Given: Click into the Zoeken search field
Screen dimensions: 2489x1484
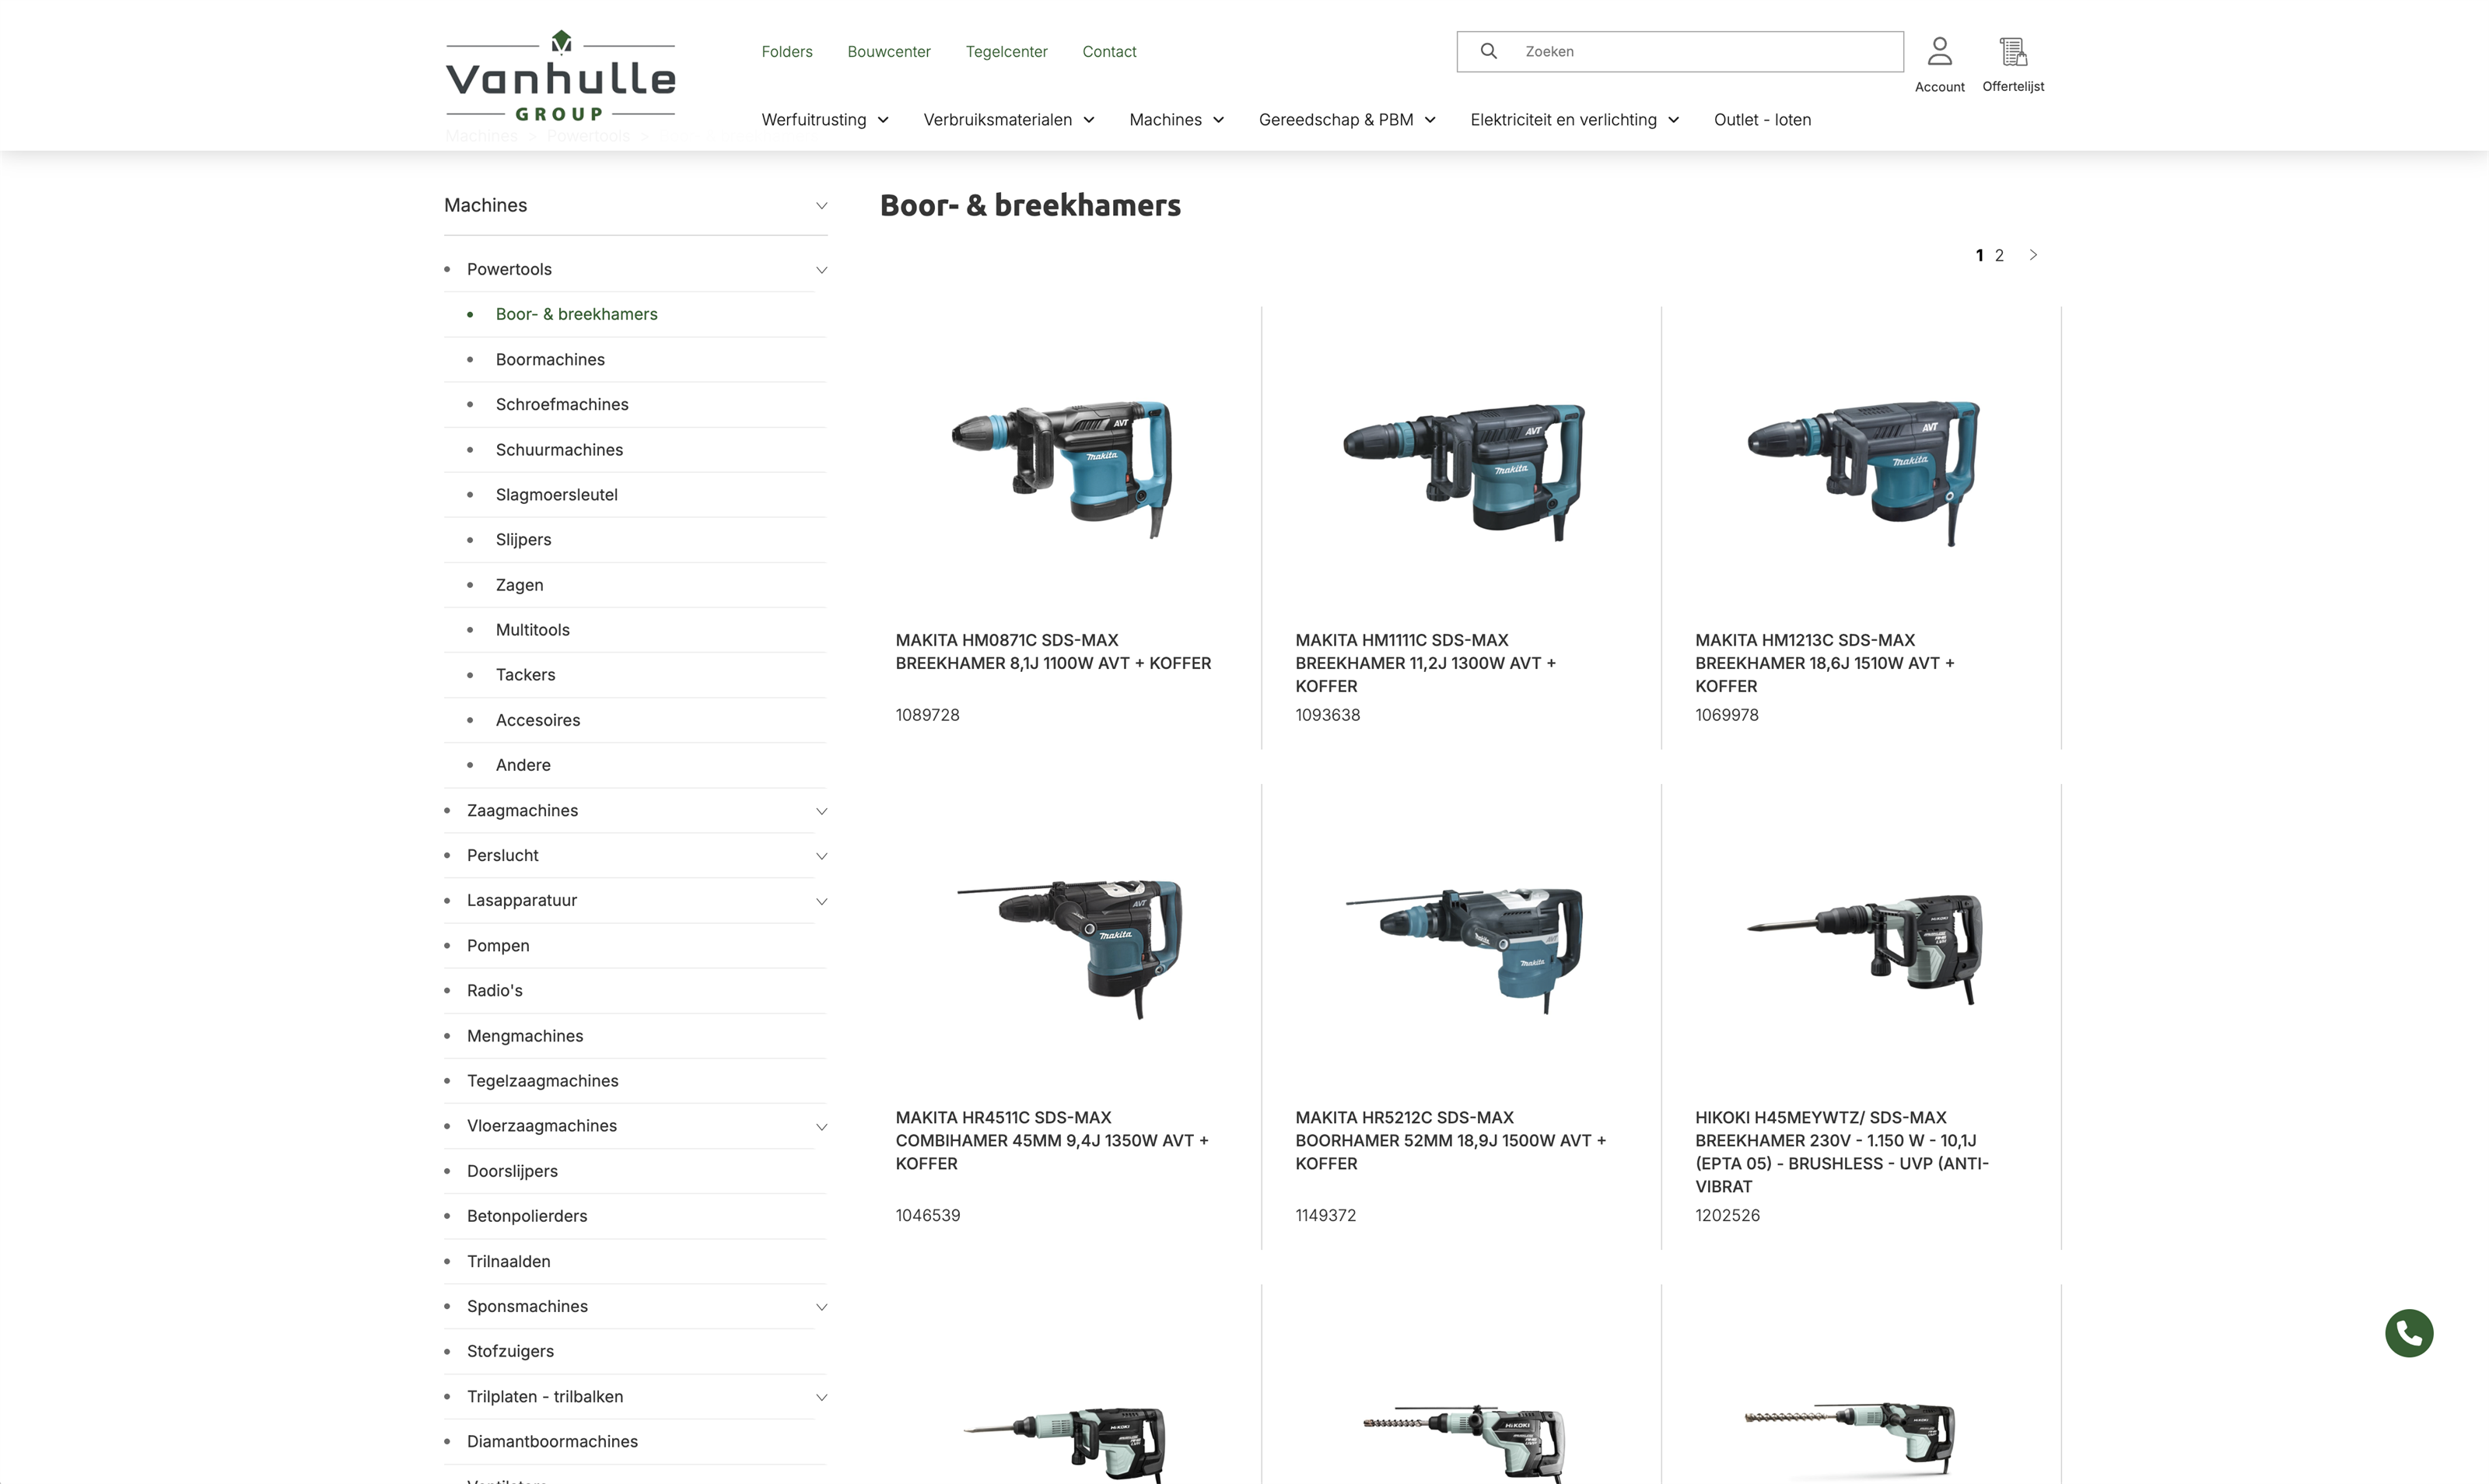Looking at the screenshot, I should 1700,52.
